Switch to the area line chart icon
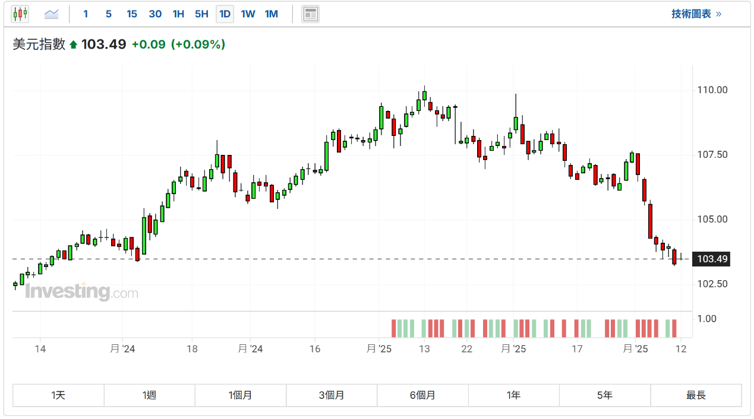This screenshot has height=419, width=754. tap(52, 14)
